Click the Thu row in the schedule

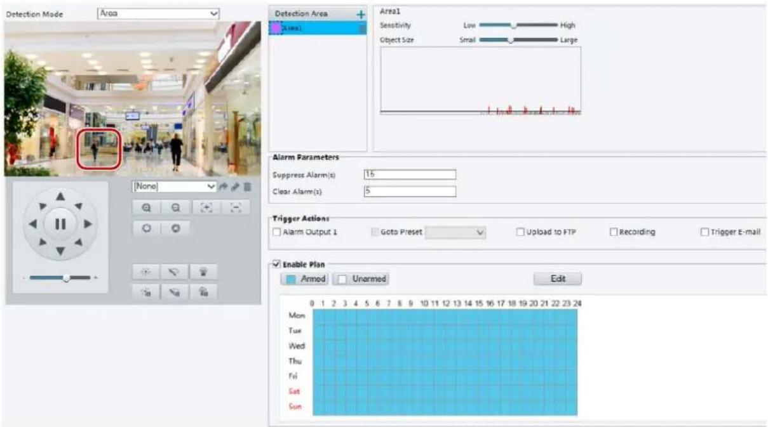click(445, 361)
